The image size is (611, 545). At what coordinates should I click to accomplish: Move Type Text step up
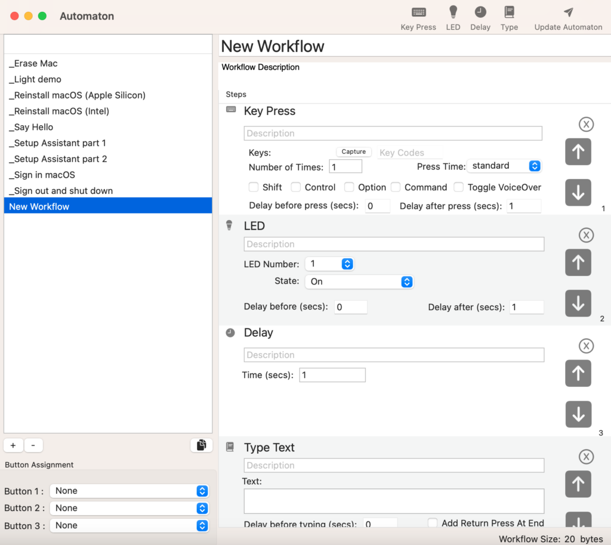[578, 484]
